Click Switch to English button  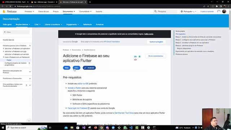click(x=156, y=42)
